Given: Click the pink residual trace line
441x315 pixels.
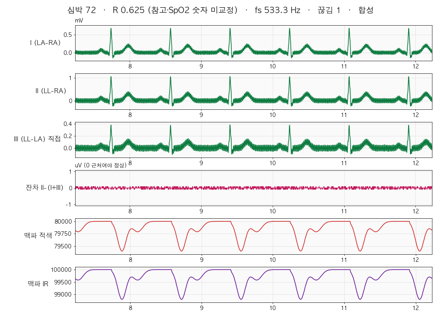Looking at the screenshot, I should pyautogui.click(x=253, y=188).
